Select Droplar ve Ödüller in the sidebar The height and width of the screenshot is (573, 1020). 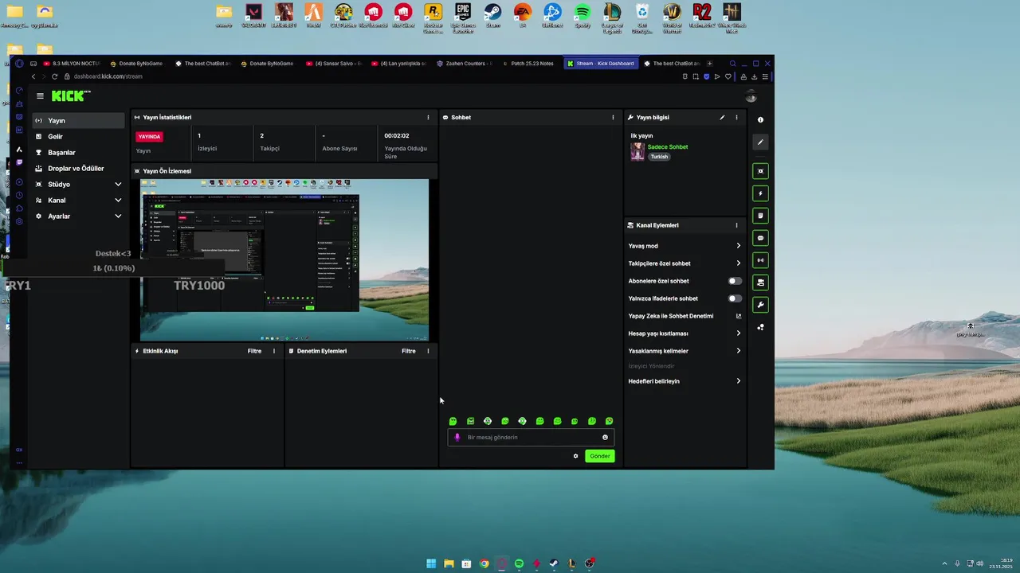coord(78,168)
